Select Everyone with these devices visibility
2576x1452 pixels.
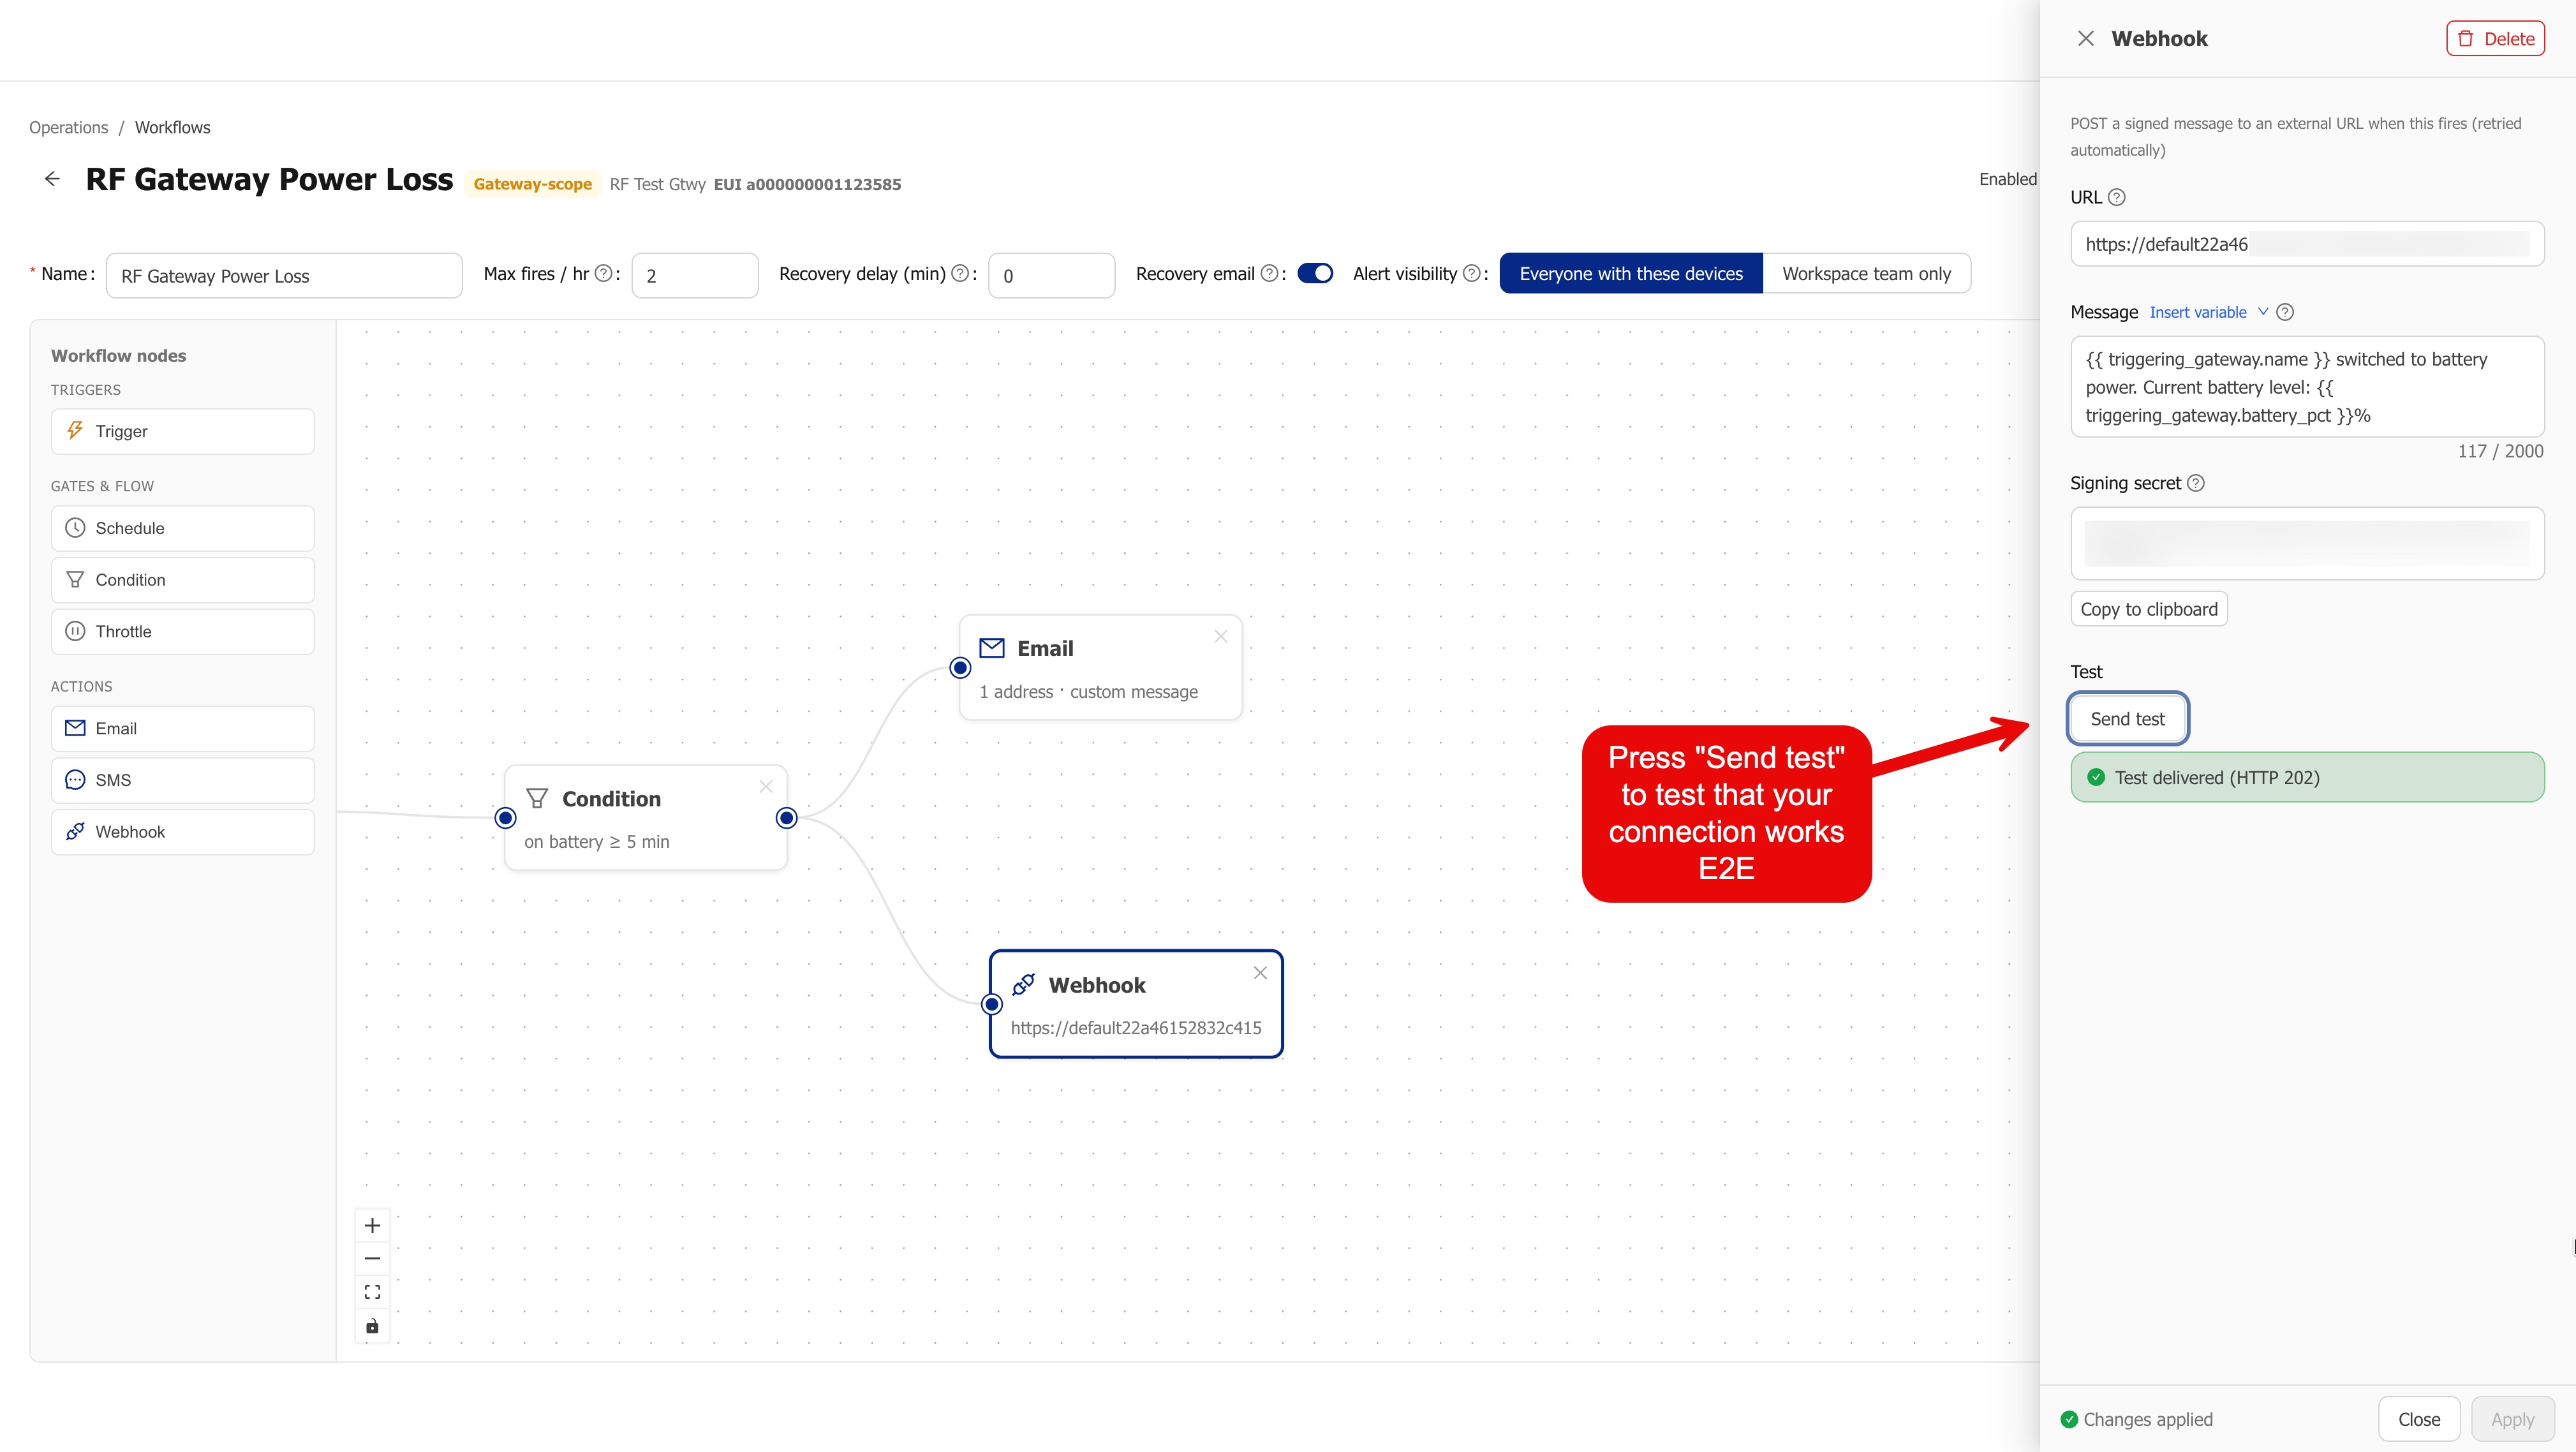click(x=1630, y=274)
